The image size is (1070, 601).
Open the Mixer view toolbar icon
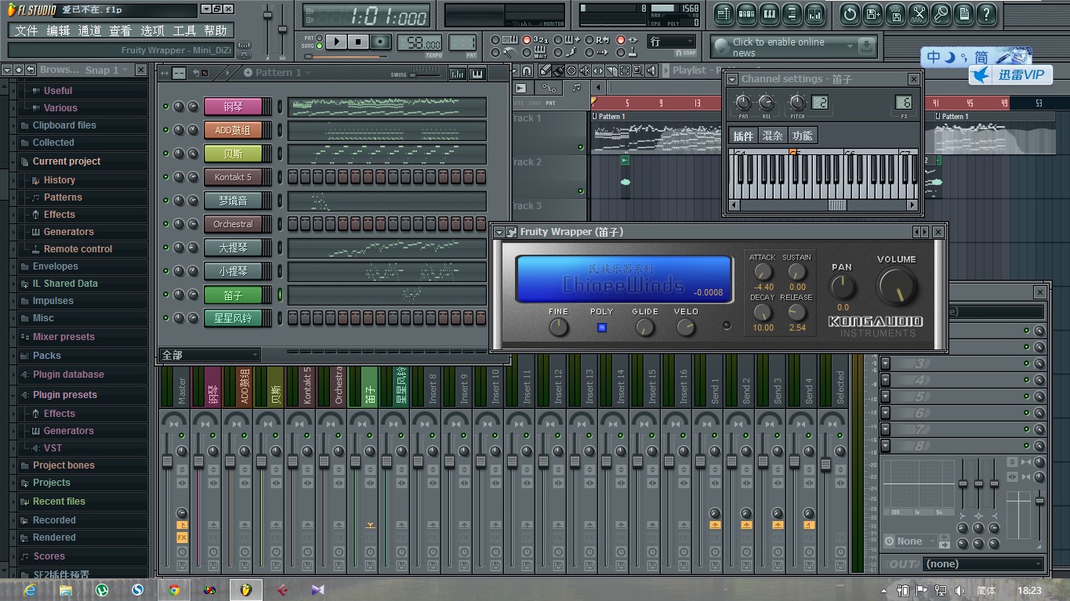tap(814, 13)
